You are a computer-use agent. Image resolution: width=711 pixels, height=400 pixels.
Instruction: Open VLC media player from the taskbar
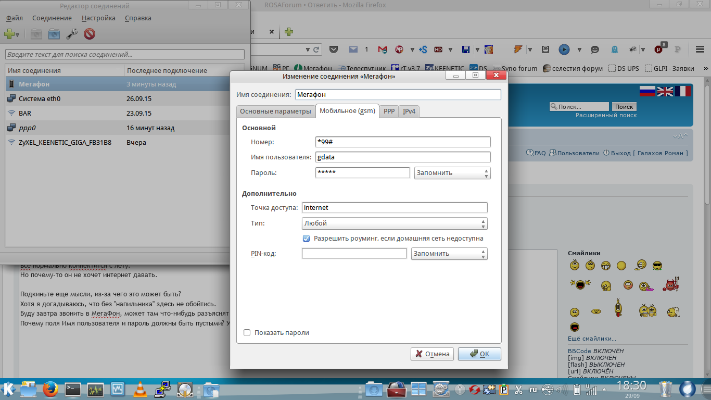pos(140,389)
